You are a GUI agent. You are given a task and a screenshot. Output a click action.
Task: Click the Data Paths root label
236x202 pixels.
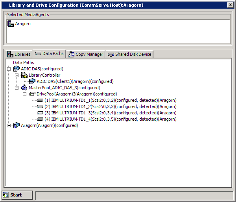[x=24, y=62]
